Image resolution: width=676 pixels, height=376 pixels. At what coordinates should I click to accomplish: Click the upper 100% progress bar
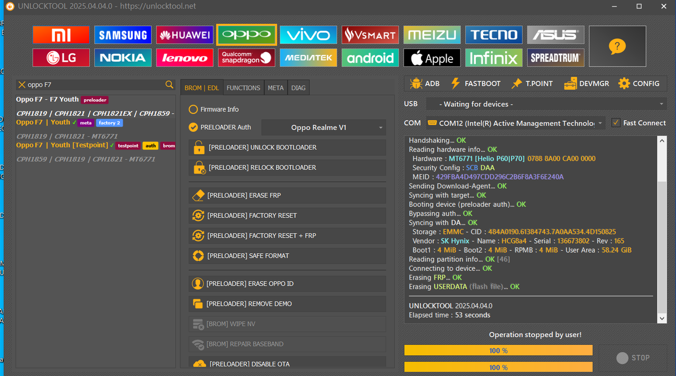(x=499, y=351)
